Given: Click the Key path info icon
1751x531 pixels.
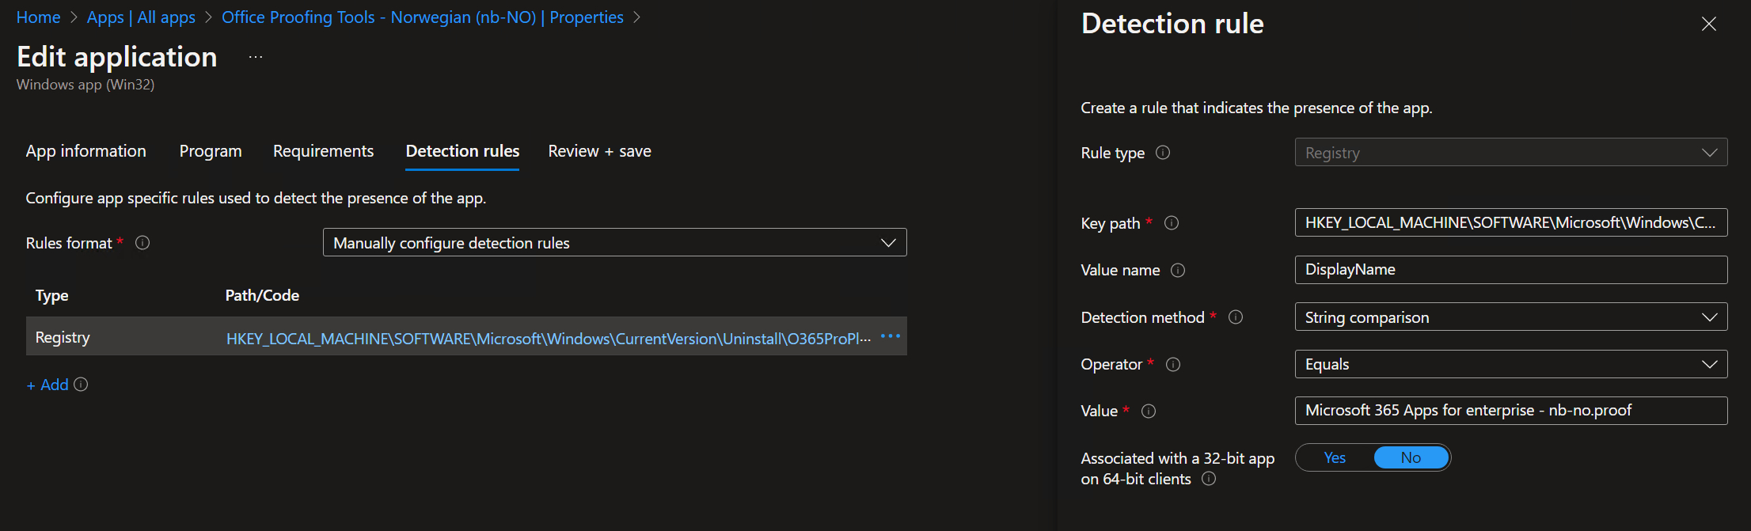Looking at the screenshot, I should 1172,223.
